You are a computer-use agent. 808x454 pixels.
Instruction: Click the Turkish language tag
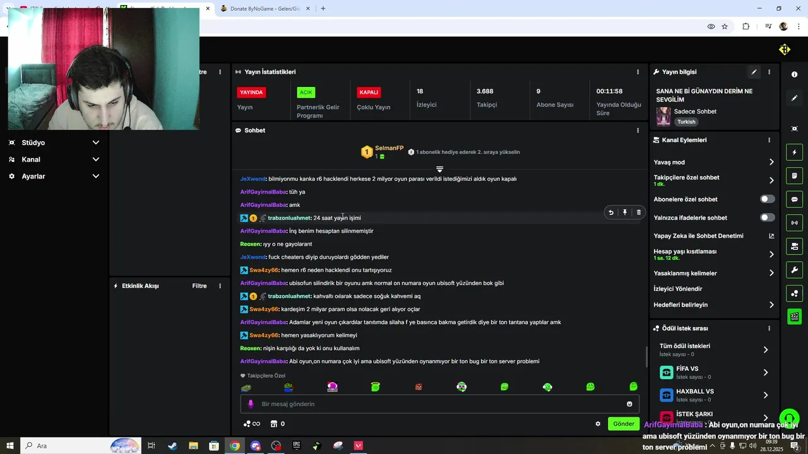coord(686,122)
